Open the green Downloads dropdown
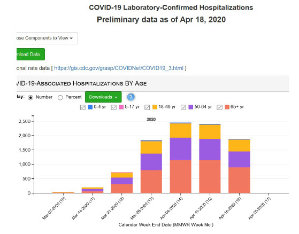Screen dimensions: 299x234 click(103, 97)
